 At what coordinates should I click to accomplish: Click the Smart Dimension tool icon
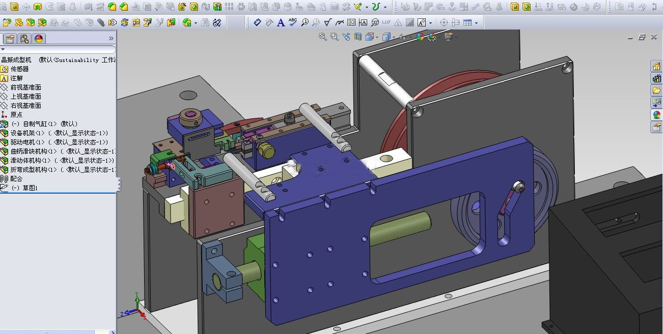(258, 22)
